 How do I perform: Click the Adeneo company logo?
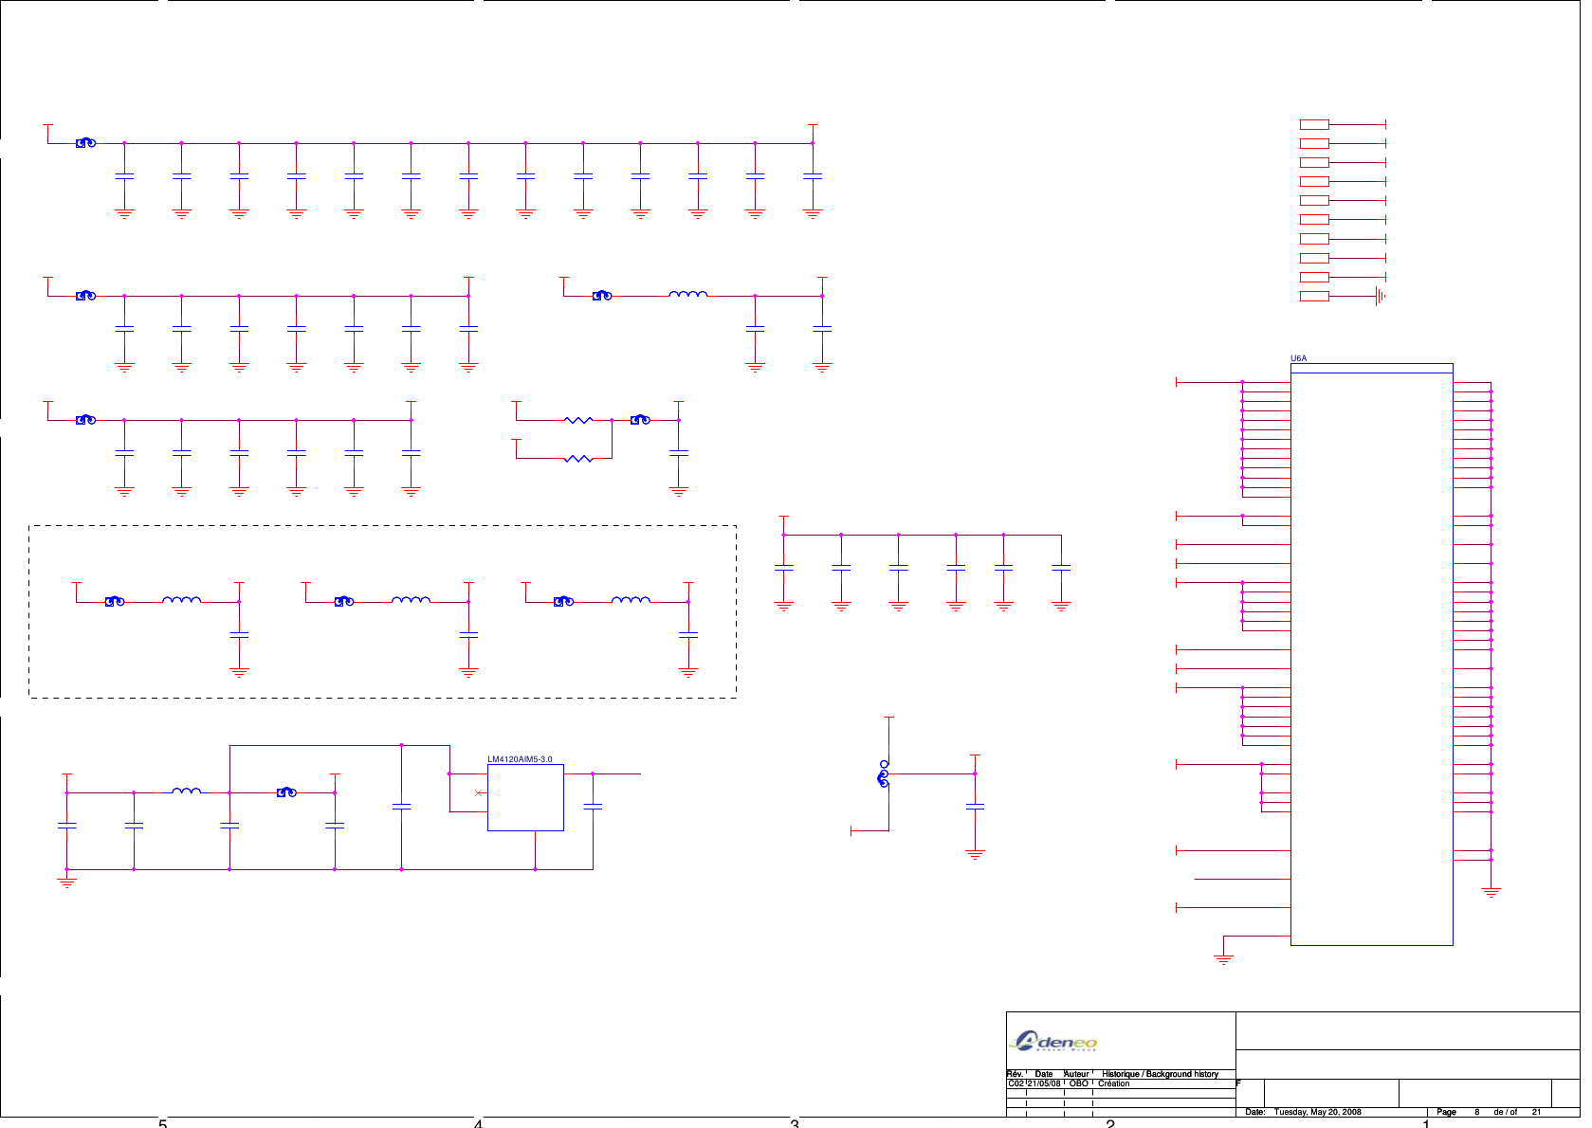[1053, 1042]
